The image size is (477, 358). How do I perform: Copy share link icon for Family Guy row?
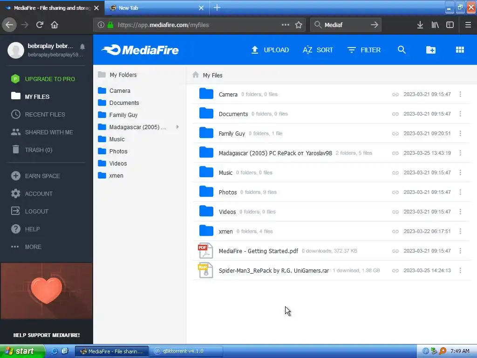[x=395, y=133]
